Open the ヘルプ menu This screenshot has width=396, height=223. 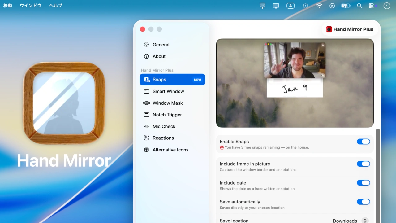[56, 6]
